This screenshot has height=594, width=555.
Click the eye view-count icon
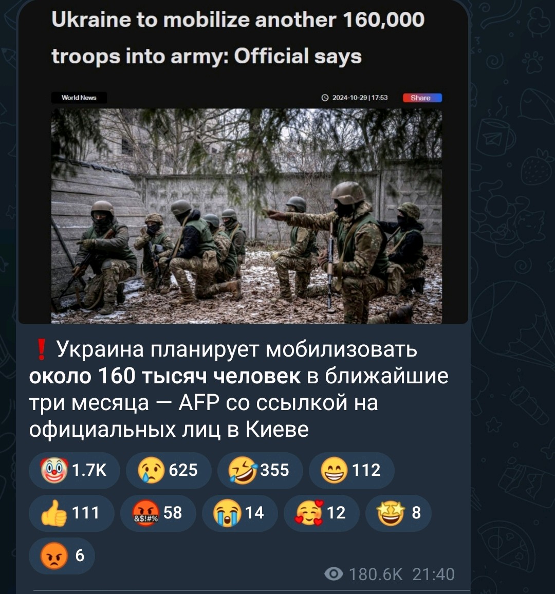point(334,574)
